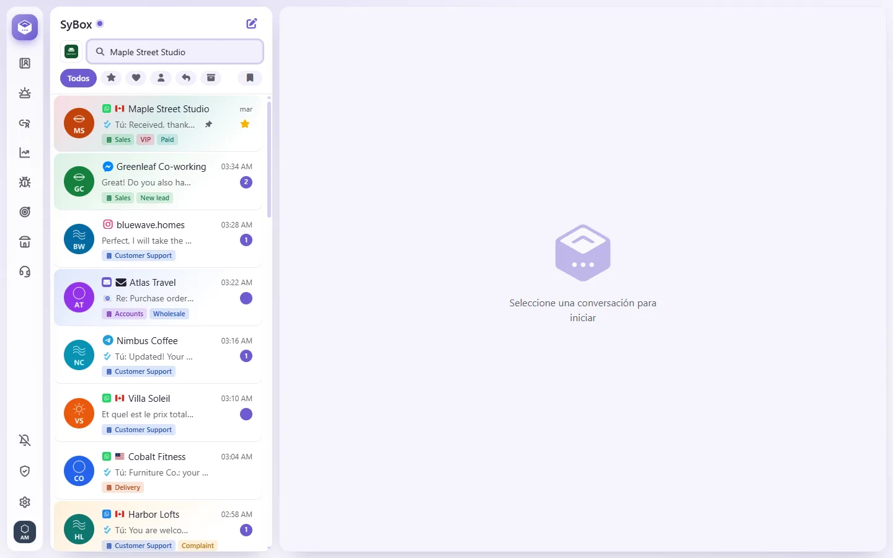Screen dimensions: 893x558
Task: Open the analytics chart icon in sidebar
Action: point(25,153)
